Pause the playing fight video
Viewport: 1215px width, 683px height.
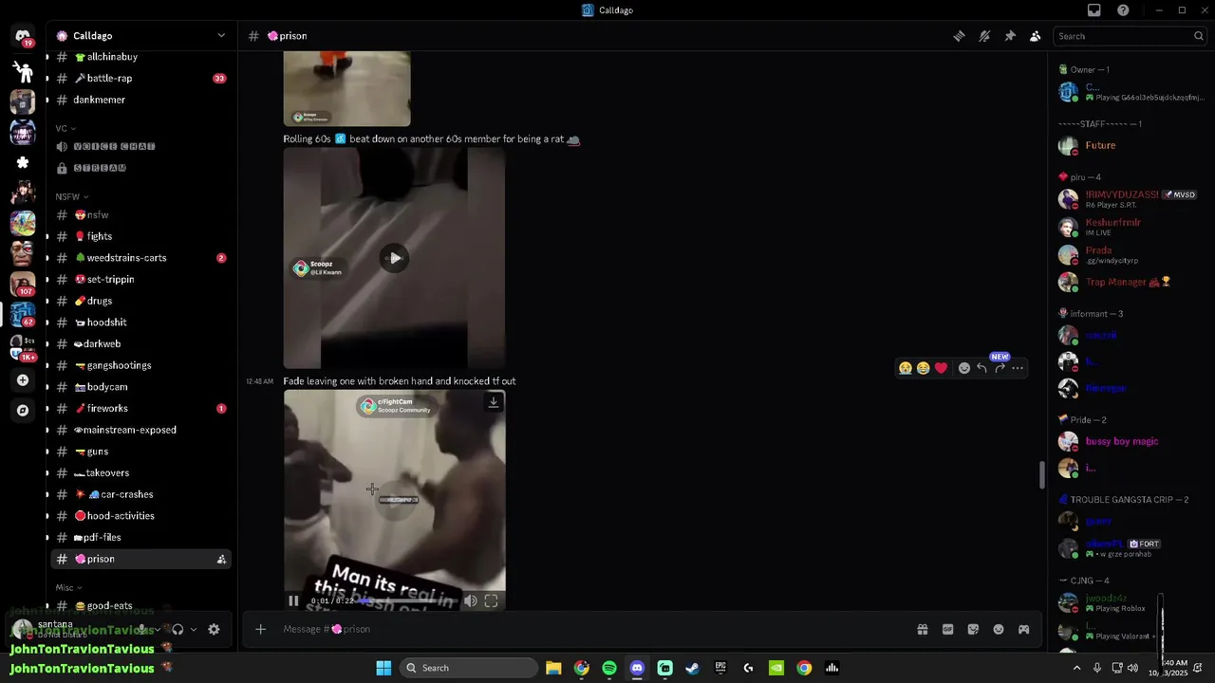click(x=293, y=600)
